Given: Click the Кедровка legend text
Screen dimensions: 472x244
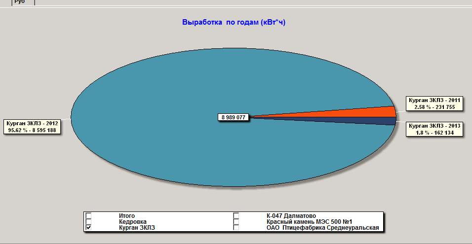Looking at the screenshot, I should (x=130, y=222).
